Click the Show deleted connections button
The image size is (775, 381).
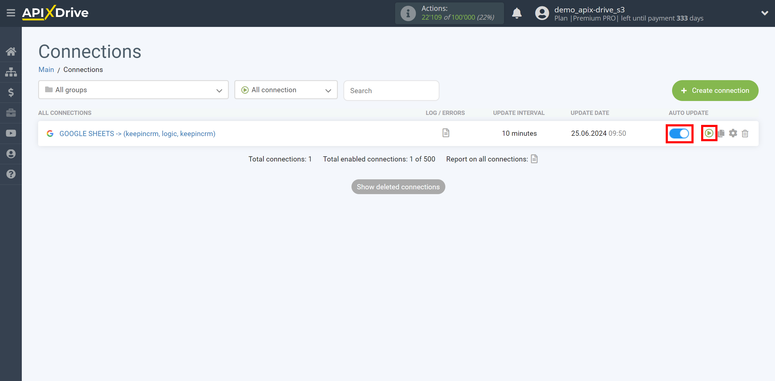click(x=398, y=187)
